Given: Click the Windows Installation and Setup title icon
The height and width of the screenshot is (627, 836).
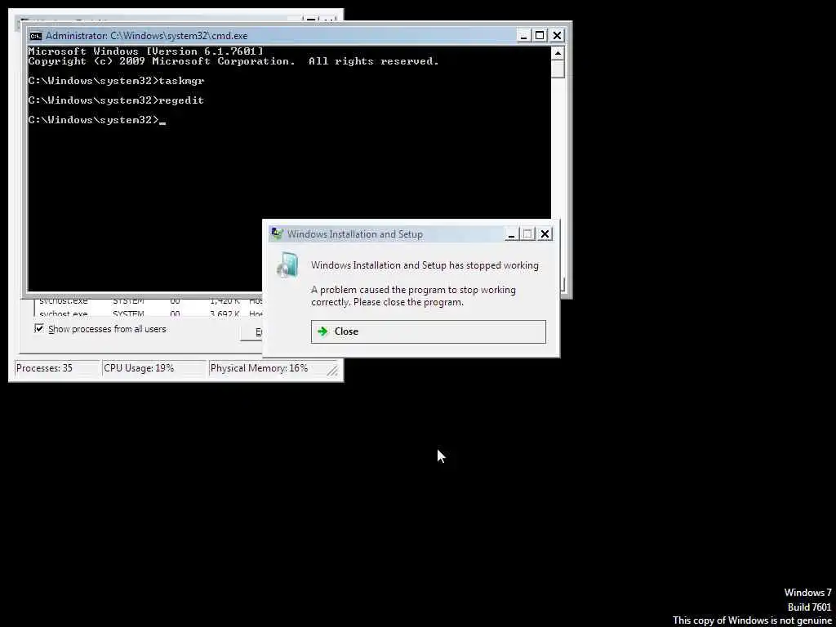Looking at the screenshot, I should [x=277, y=234].
